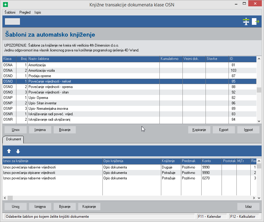264x222 pixels.
Task: Click the Vezni dok. column header
Action: click(194, 59)
